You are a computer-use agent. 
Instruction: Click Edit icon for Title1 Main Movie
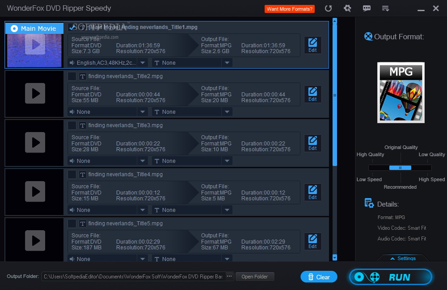(312, 45)
